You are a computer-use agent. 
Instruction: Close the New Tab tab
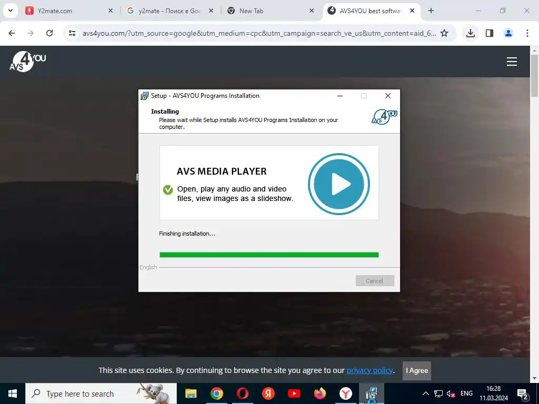coord(312,11)
